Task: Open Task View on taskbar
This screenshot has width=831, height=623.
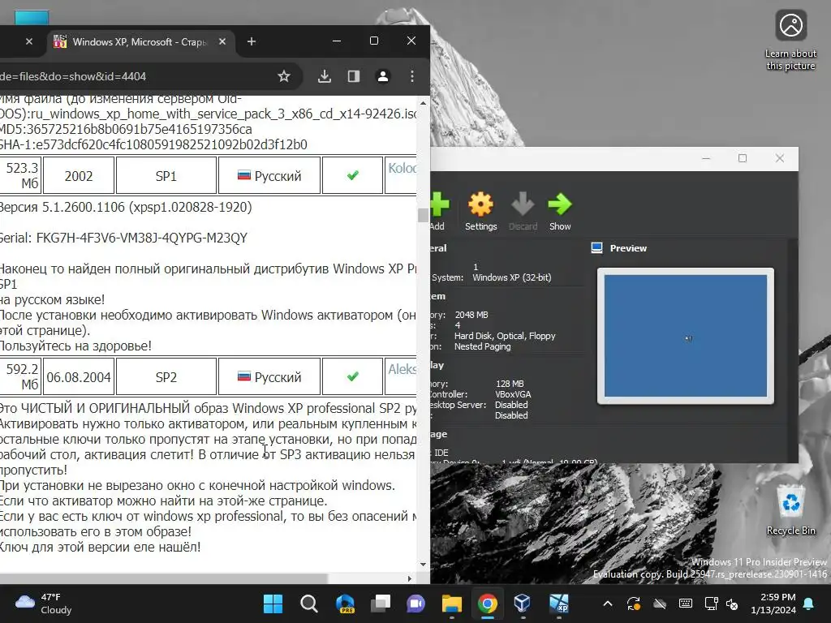Action: pyautogui.click(x=381, y=604)
